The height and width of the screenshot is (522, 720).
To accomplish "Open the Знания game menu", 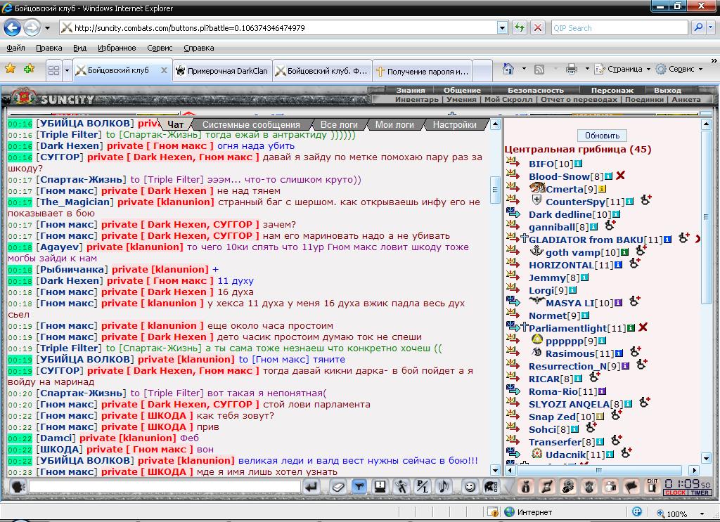I will [411, 91].
